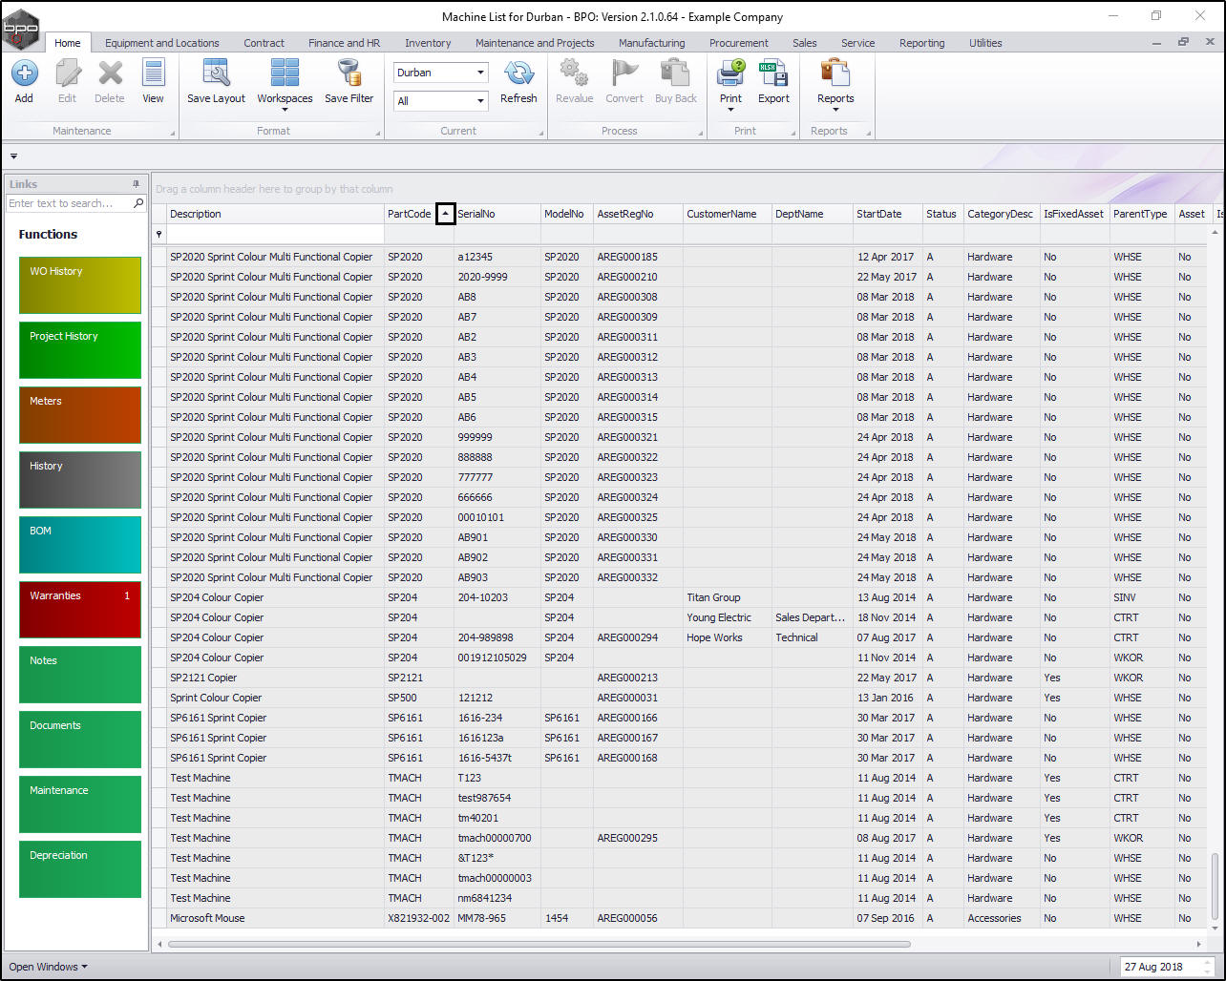Open the Reports briefcase icon
The height and width of the screenshot is (981, 1226).
click(x=835, y=73)
